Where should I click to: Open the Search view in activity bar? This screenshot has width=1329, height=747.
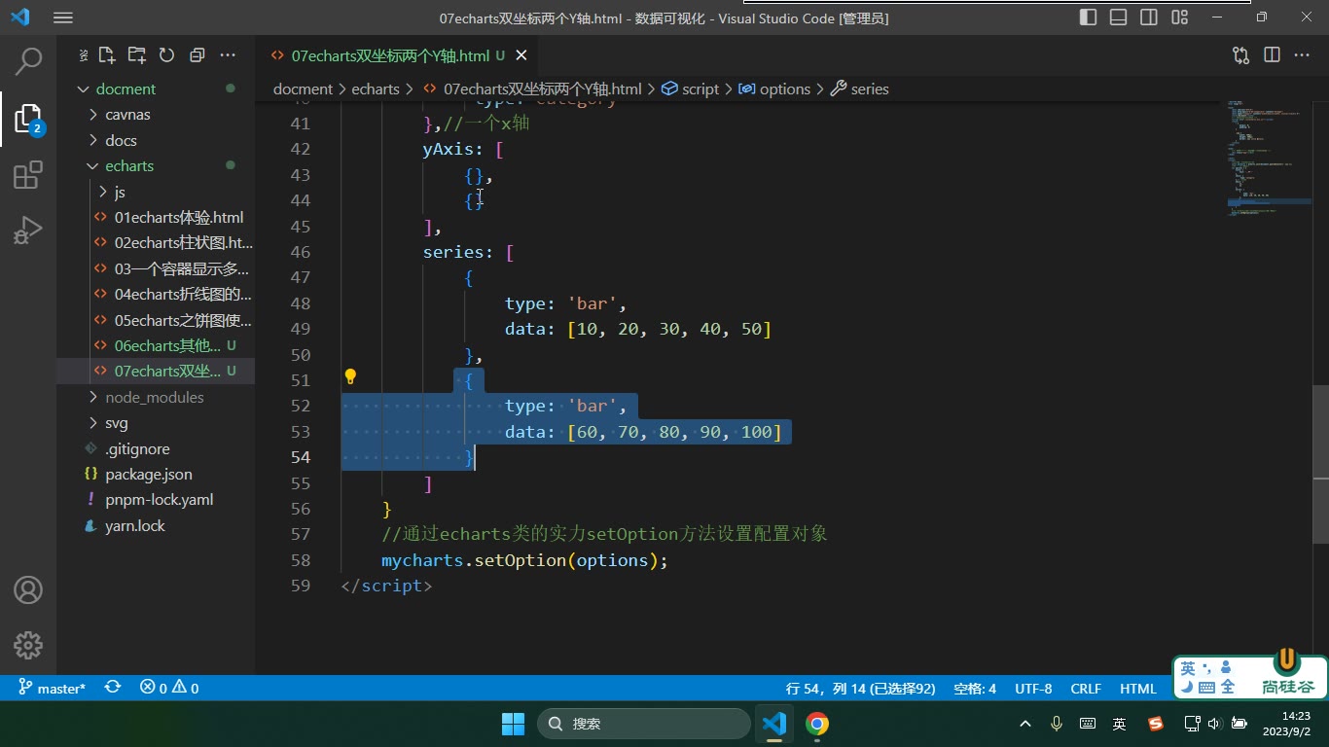point(28,60)
